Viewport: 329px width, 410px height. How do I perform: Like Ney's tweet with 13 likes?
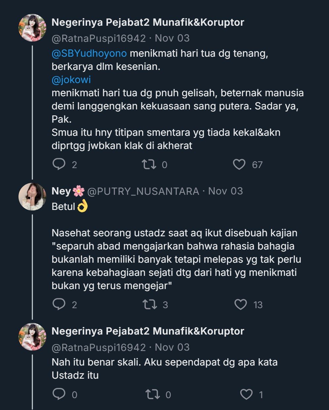click(x=240, y=304)
